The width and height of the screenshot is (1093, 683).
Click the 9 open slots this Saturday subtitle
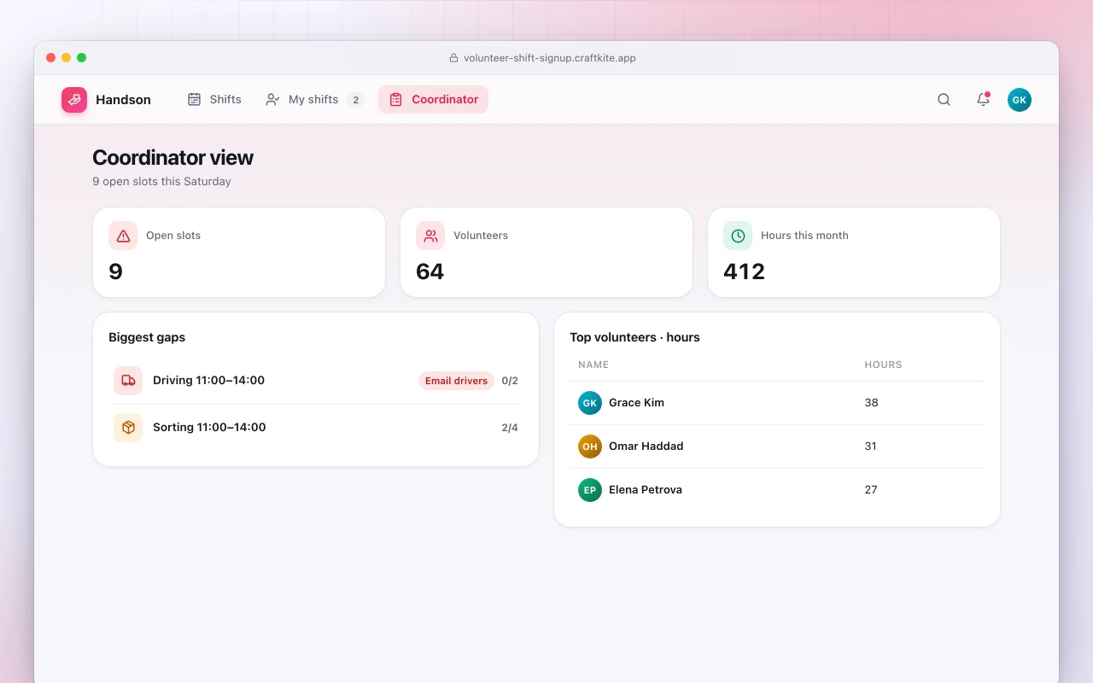click(x=161, y=181)
